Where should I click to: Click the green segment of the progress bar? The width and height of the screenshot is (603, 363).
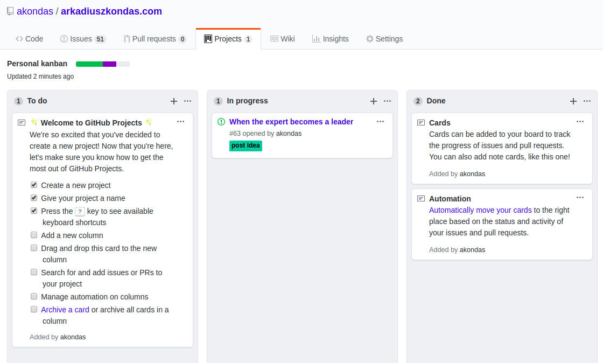coord(89,64)
